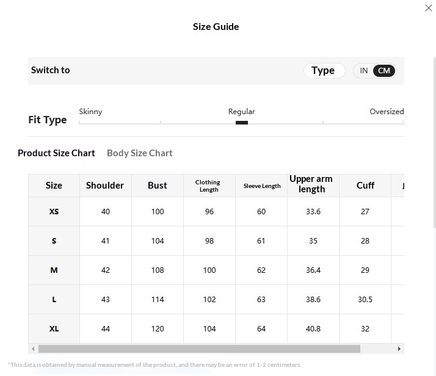The height and width of the screenshot is (376, 436).
Task: Switch units to IN
Action: (x=364, y=71)
